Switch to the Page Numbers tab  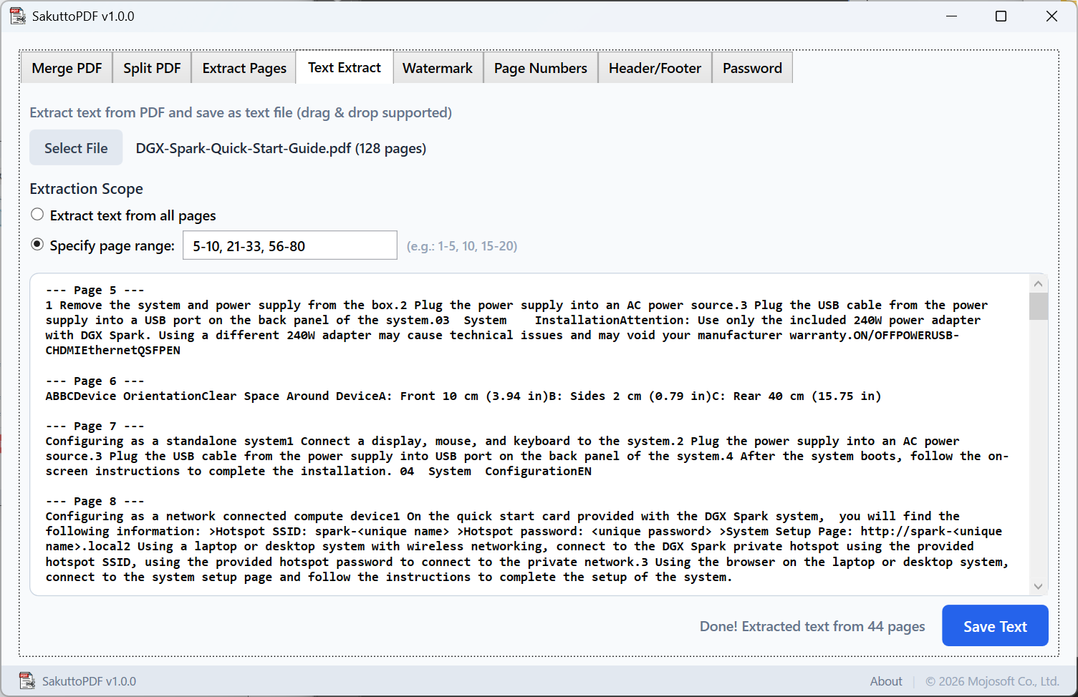(x=540, y=68)
